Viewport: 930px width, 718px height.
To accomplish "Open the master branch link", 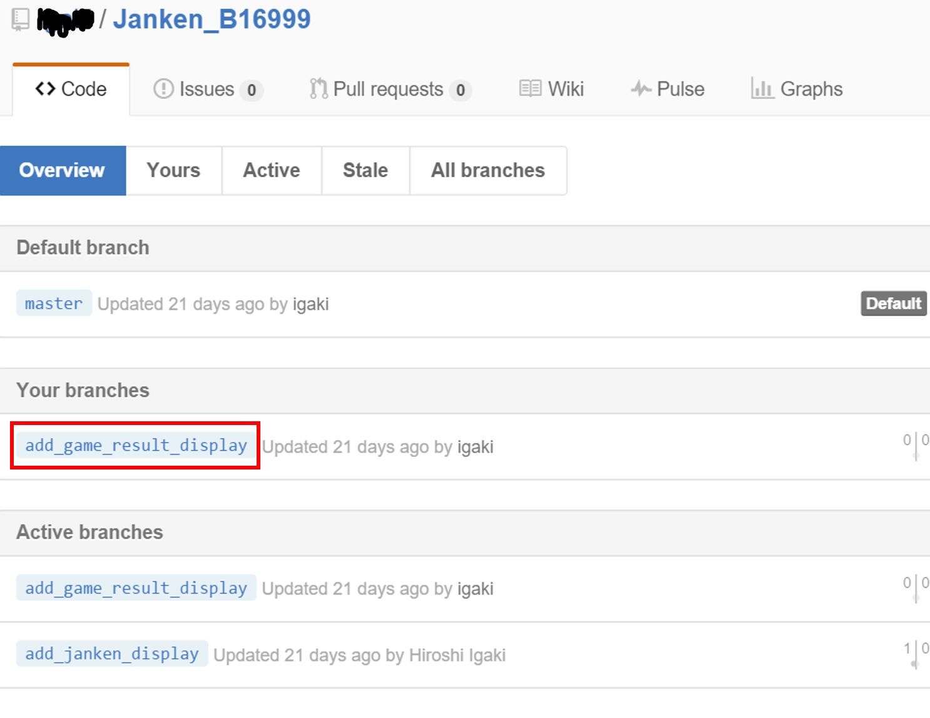I will click(x=54, y=304).
